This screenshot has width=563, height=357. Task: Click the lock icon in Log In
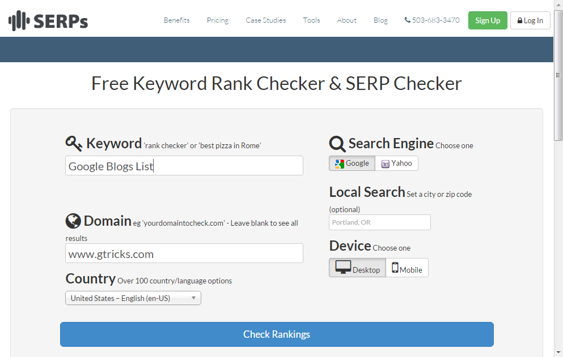519,21
